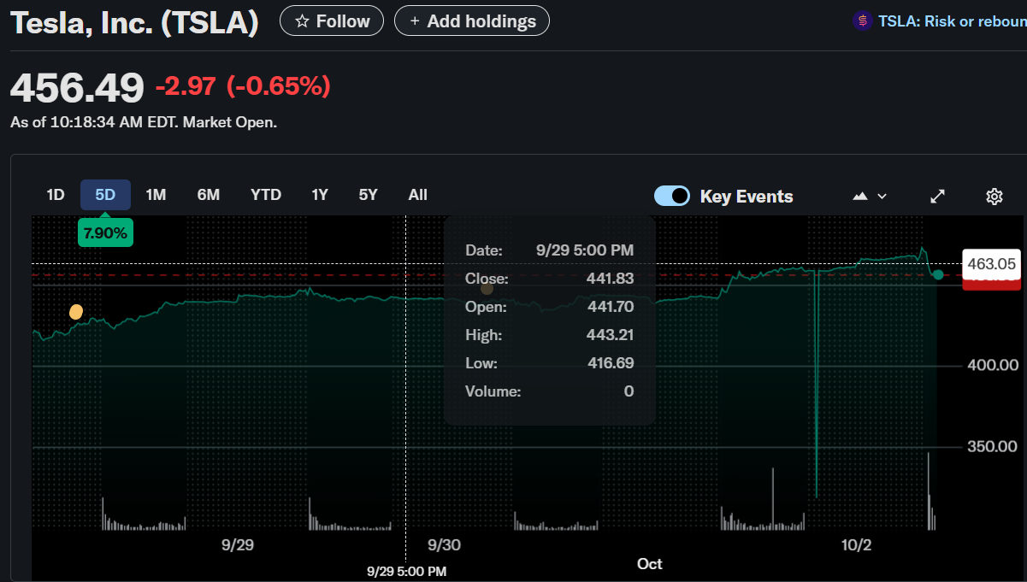Select the 6M range
1027x582 pixels.
click(x=209, y=195)
